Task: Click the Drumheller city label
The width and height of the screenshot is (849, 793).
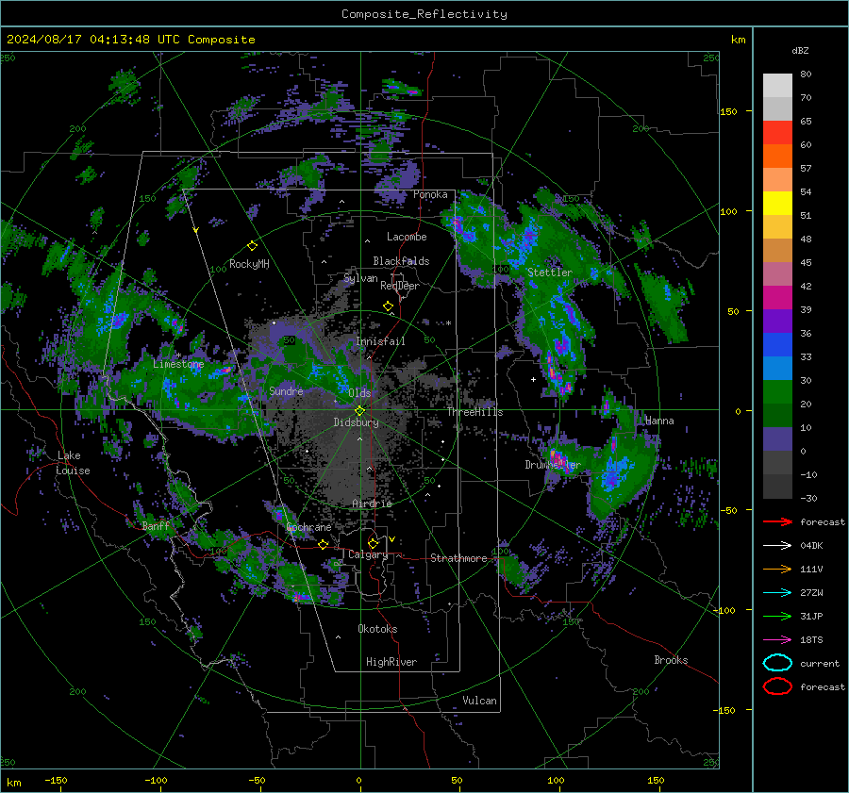Action: click(x=553, y=465)
